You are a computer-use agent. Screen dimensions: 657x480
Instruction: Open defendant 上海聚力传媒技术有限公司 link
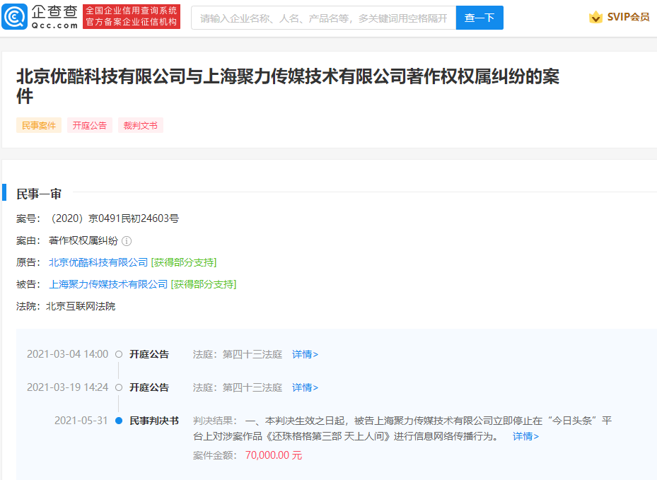point(108,284)
